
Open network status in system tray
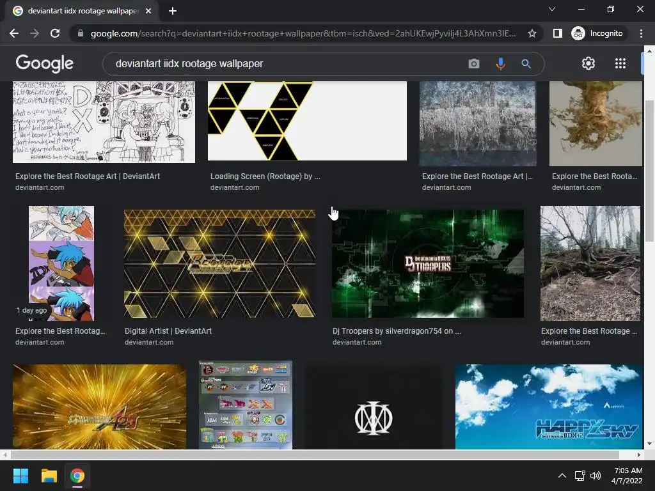click(x=580, y=476)
